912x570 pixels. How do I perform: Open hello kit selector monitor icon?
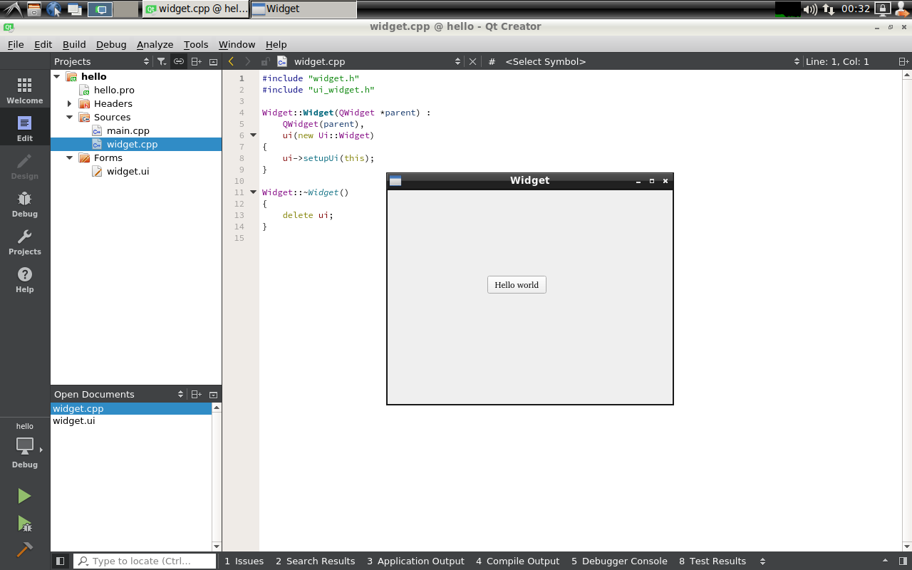pyautogui.click(x=25, y=446)
